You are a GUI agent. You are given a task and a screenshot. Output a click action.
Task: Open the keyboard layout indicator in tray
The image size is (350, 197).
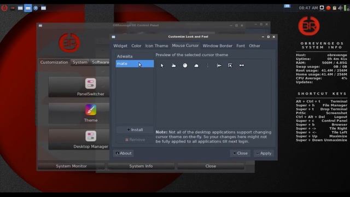(287, 6)
